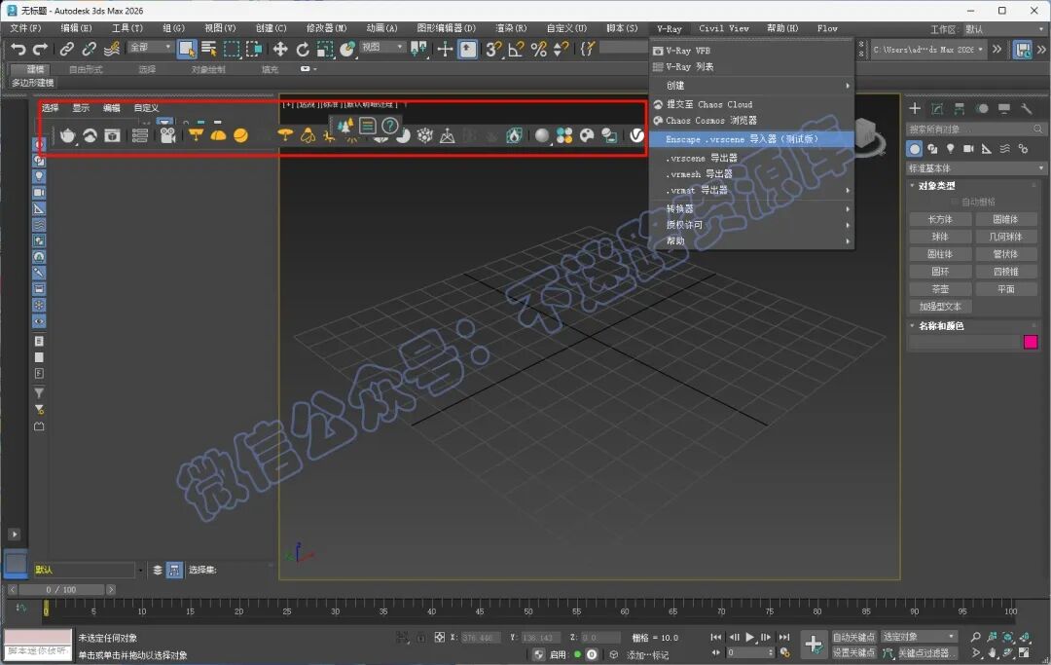Open the selection filter dropdown labeled 全部
The height and width of the screenshot is (665, 1051).
[x=151, y=47]
